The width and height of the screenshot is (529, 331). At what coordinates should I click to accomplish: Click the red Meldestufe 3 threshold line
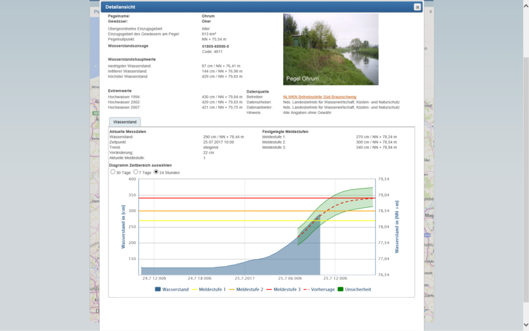pyautogui.click(x=198, y=198)
